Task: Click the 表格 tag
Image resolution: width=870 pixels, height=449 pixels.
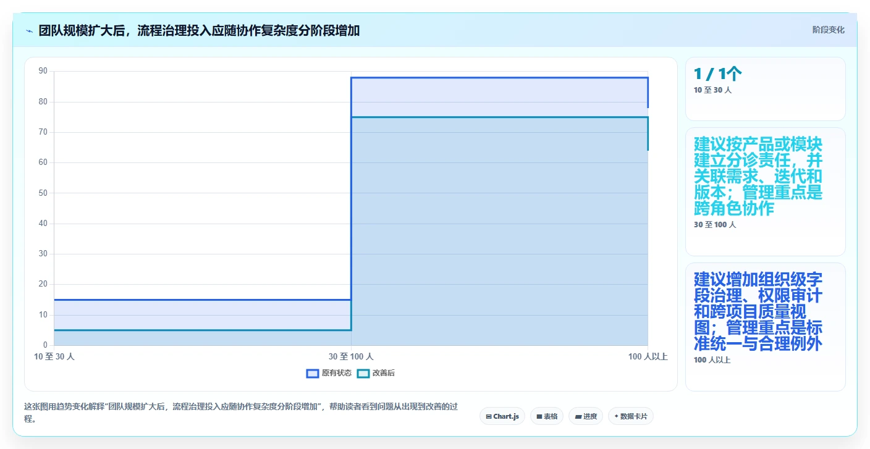Action: coord(547,416)
